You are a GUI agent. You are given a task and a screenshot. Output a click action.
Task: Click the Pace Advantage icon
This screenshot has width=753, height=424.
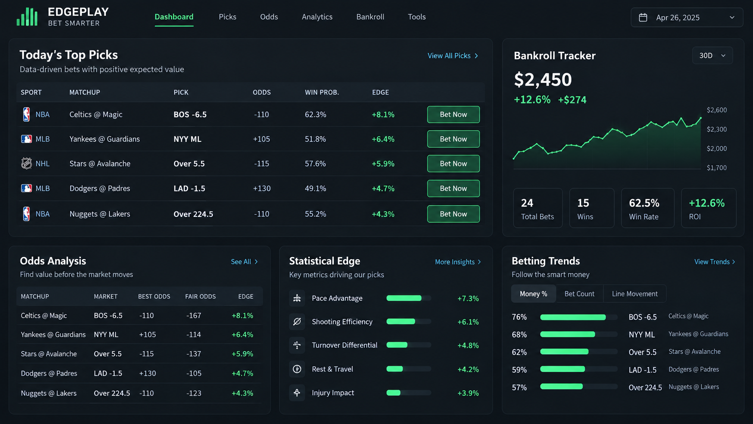[297, 298]
